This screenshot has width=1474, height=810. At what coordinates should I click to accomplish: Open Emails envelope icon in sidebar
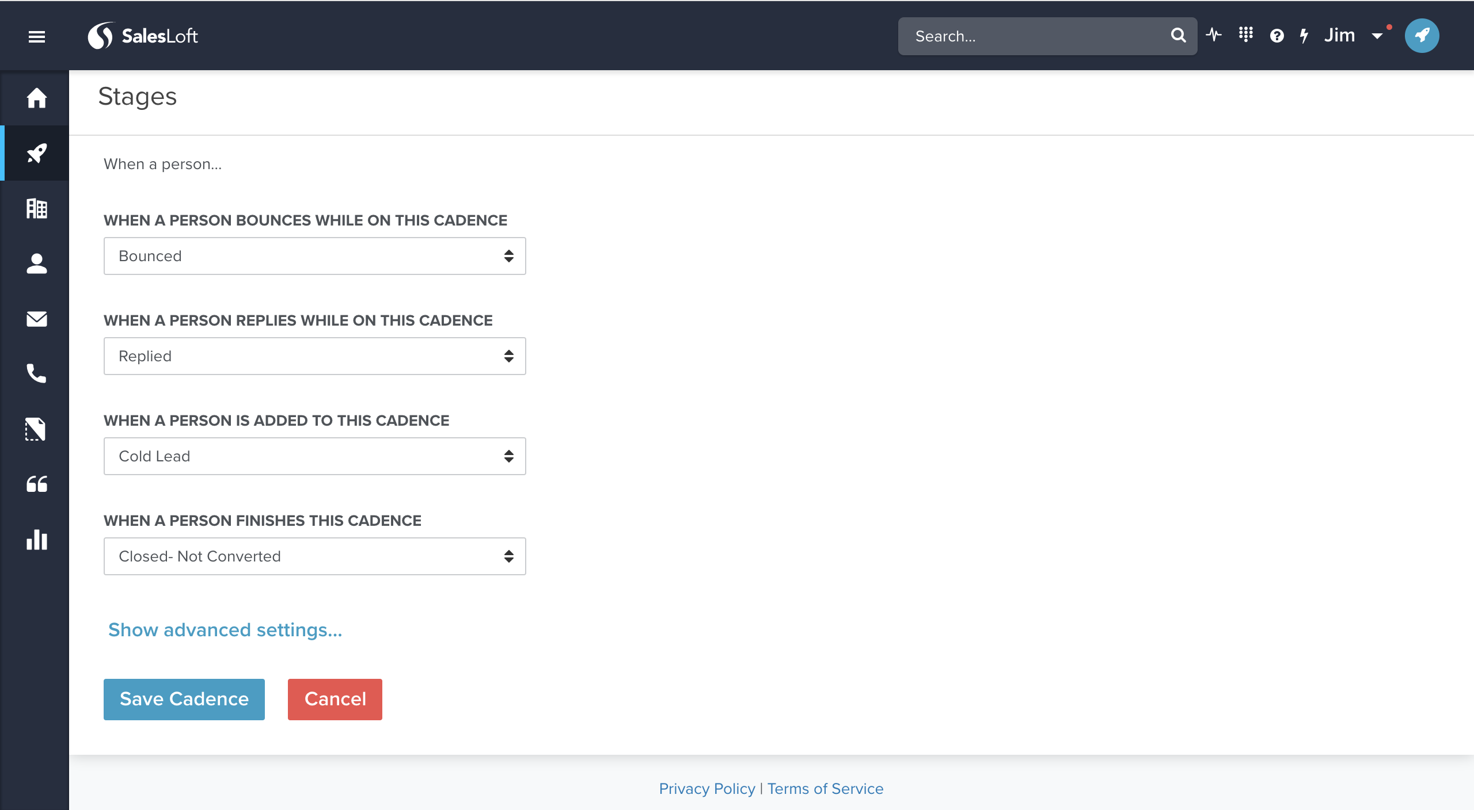(37, 319)
